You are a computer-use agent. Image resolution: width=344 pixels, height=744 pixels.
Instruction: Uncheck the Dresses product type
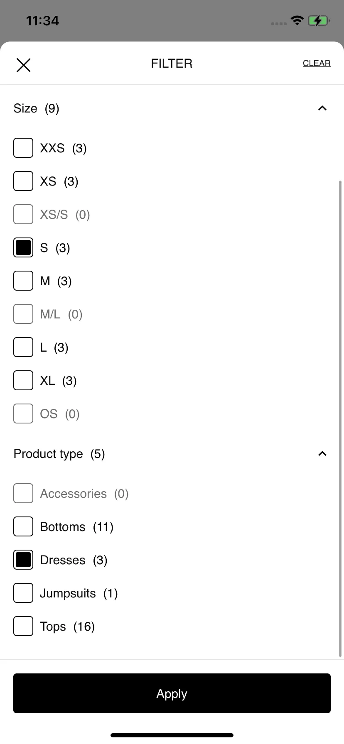pyautogui.click(x=23, y=560)
